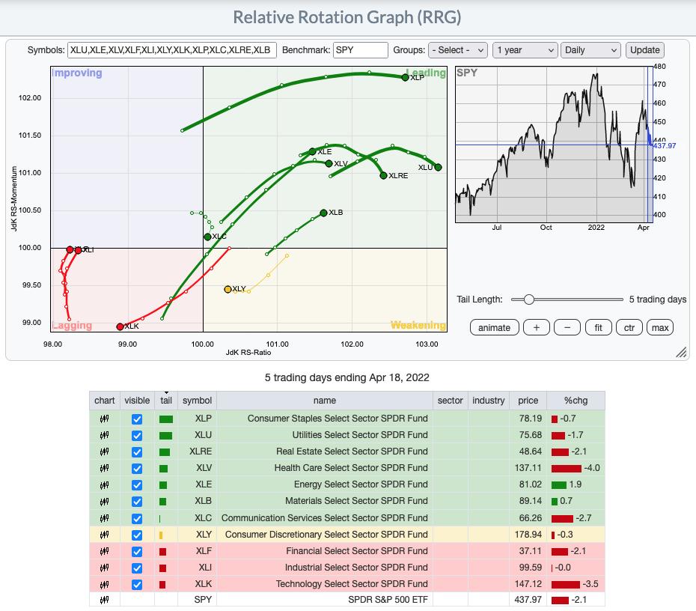Click the ctr button
Screen dimensions: 696x611
pyautogui.click(x=629, y=328)
